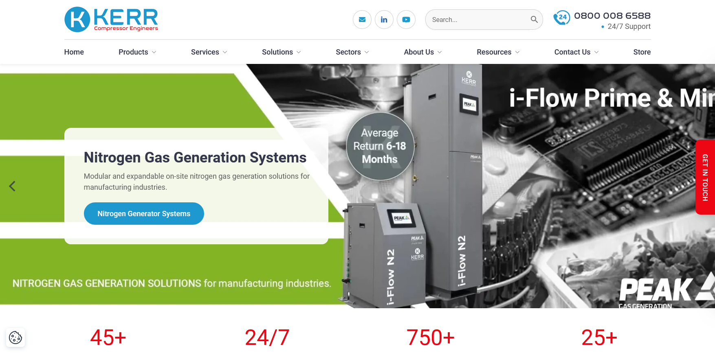Click the Kerr Compressor Engineers logo
The height and width of the screenshot is (353, 715).
(x=111, y=20)
